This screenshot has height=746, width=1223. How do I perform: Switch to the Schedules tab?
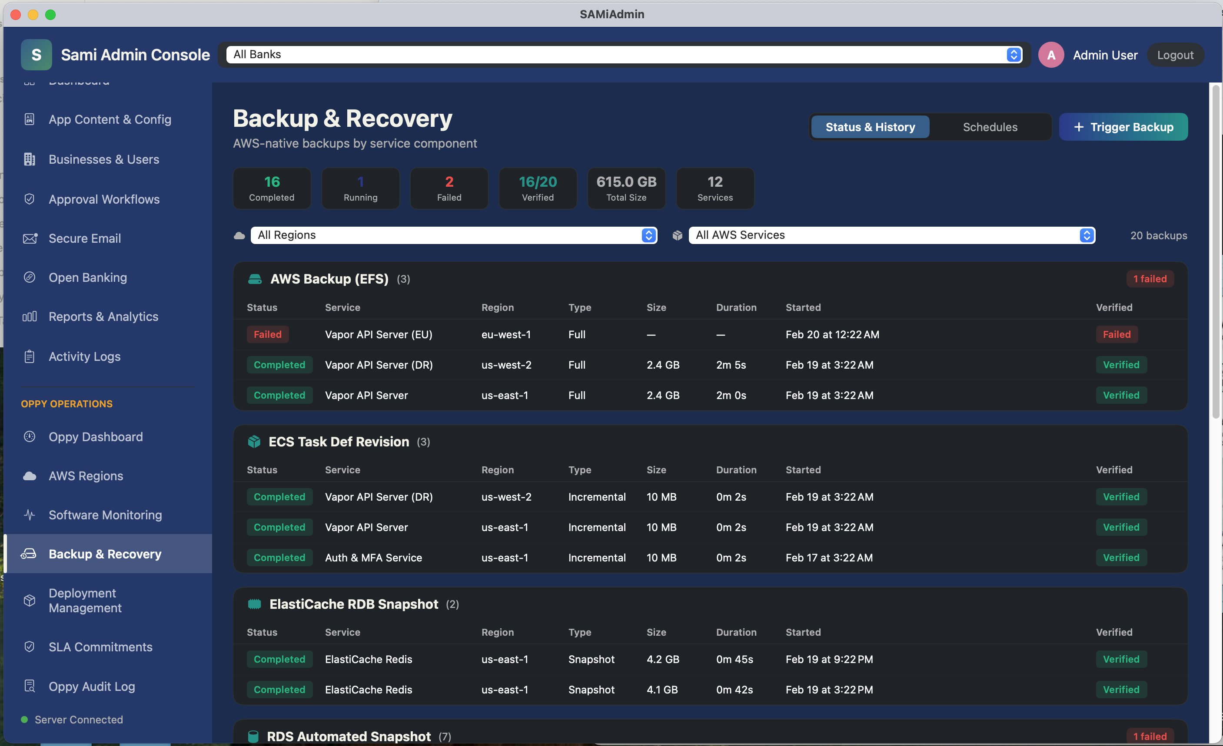pos(989,126)
